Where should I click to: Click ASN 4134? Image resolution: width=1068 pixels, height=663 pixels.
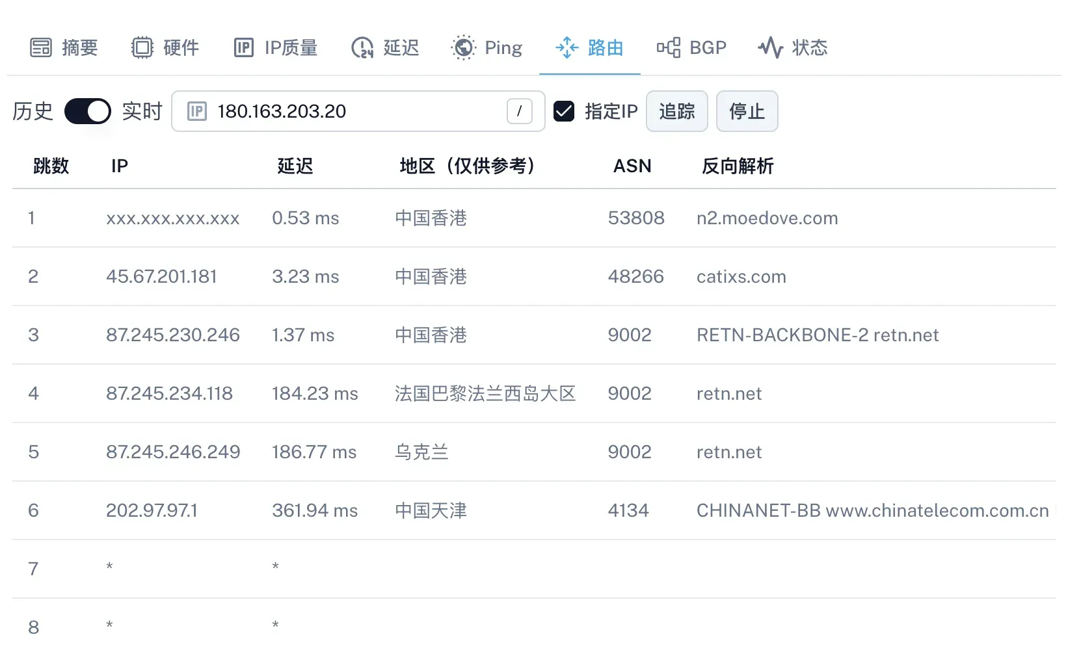point(628,510)
